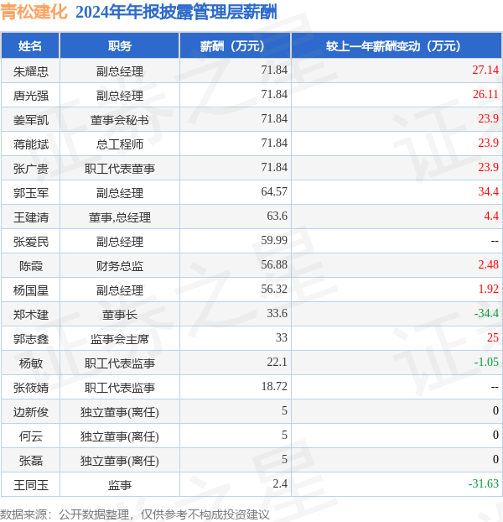This screenshot has width=503, height=522.
Task: Select the name 杨敏
Action: 30,363
